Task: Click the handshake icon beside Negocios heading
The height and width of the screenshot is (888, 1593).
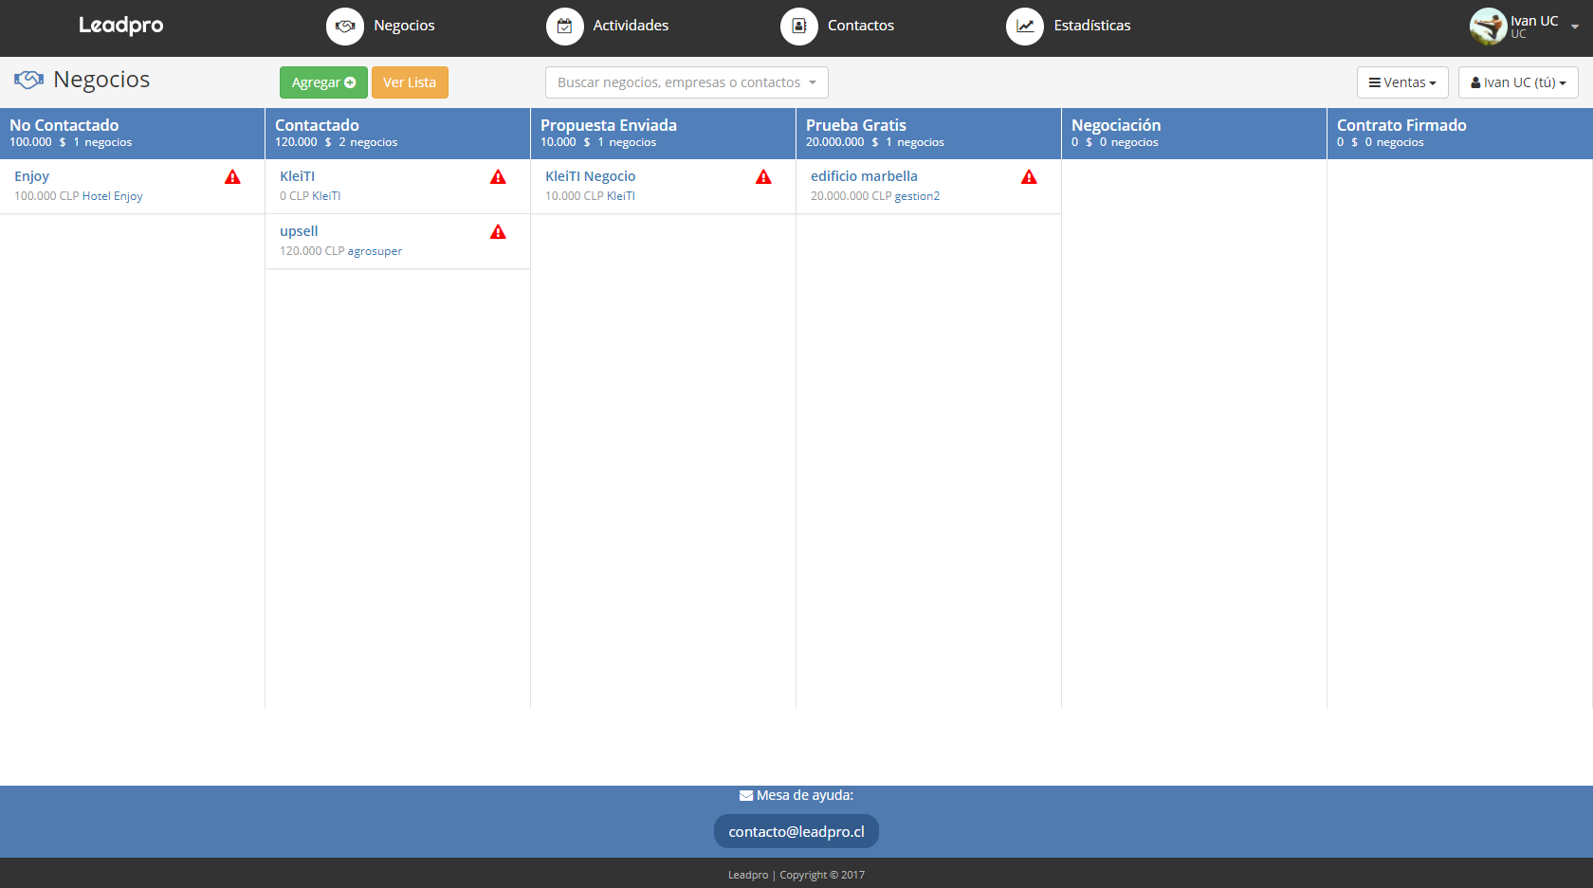Action: coord(28,80)
